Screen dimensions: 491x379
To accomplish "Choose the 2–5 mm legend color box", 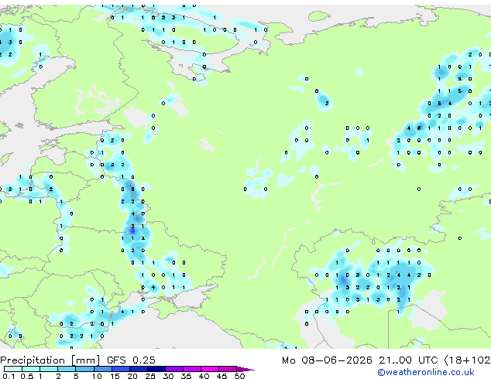I will click(67, 369).
